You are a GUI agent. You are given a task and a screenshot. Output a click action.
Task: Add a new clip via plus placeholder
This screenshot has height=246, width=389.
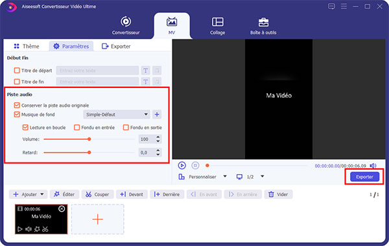pyautogui.click(x=98, y=219)
